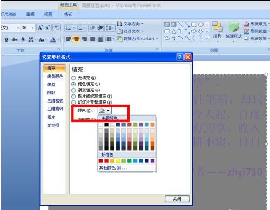Open More Colors (其他颜色) option
The image size is (270, 210).
(x=113, y=168)
